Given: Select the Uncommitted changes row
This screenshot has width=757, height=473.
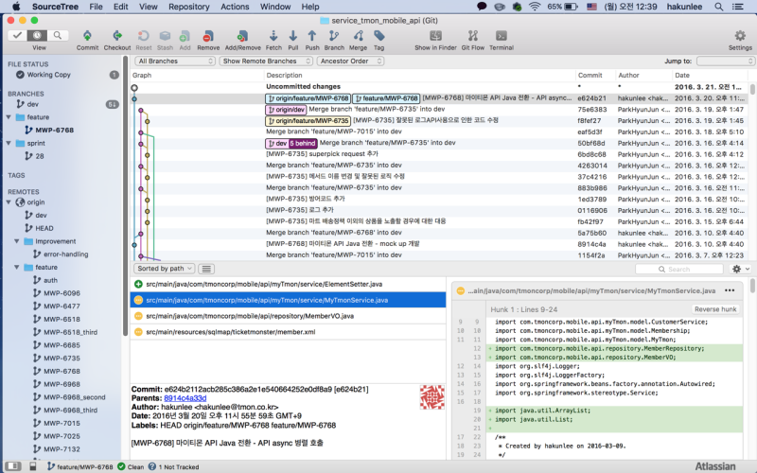Looking at the screenshot, I should (x=439, y=87).
